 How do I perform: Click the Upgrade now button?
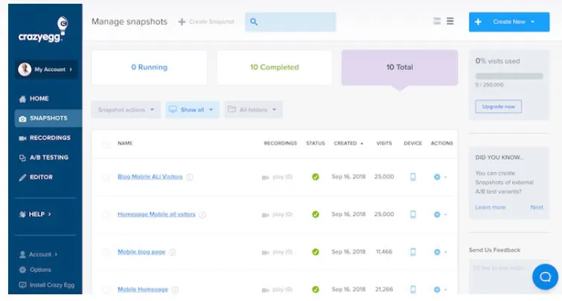pyautogui.click(x=498, y=107)
